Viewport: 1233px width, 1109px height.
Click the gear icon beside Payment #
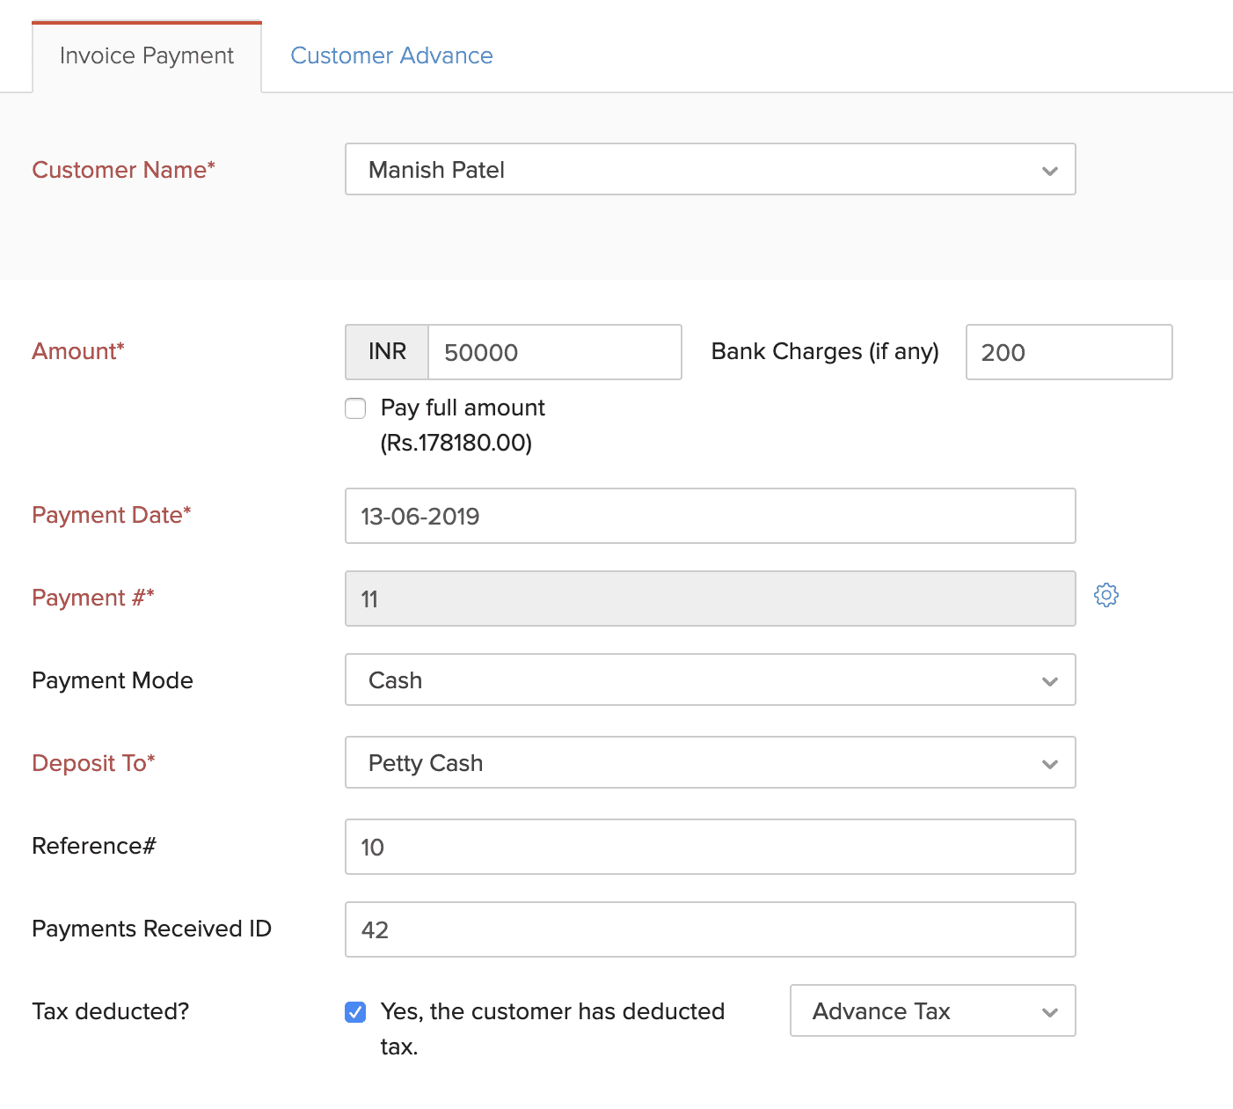click(1105, 595)
